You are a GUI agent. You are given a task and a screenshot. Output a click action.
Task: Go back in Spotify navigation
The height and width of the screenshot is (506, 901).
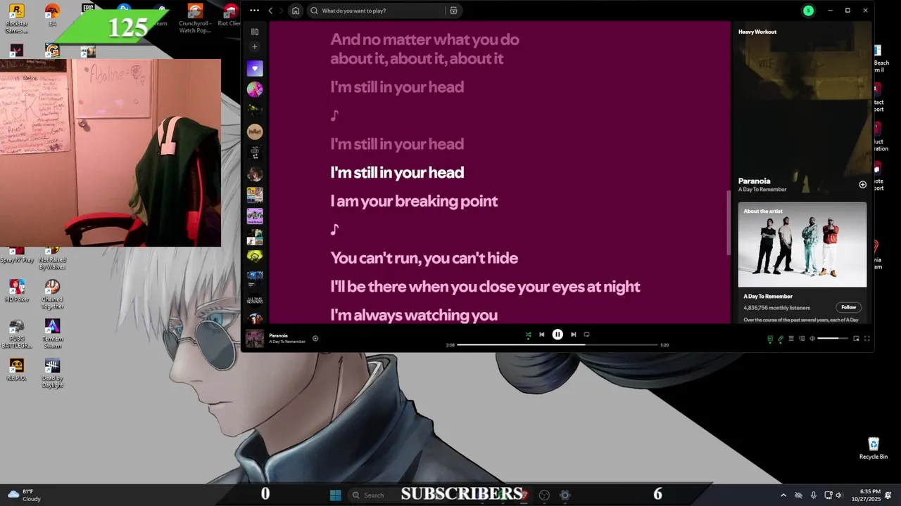(x=270, y=11)
